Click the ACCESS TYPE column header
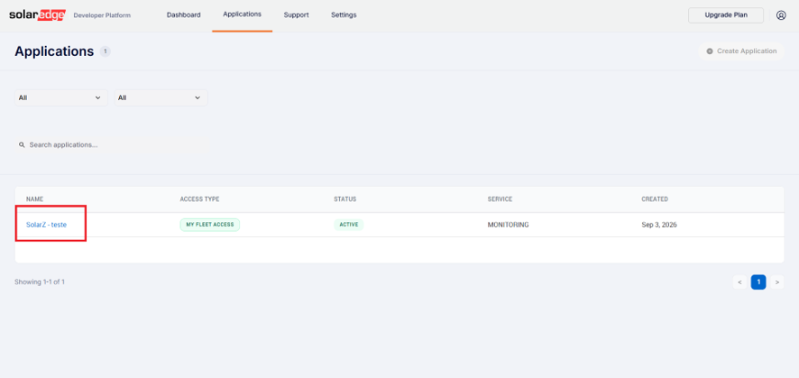The image size is (799, 378). click(x=200, y=199)
